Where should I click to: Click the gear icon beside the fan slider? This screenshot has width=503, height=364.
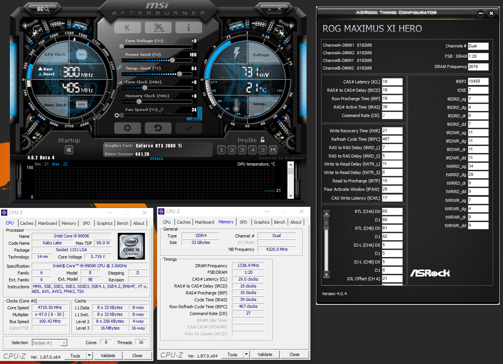(x=117, y=115)
